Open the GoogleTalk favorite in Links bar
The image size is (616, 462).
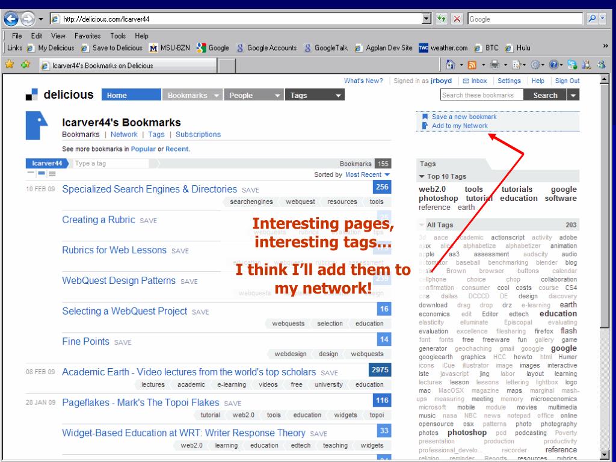[326, 48]
